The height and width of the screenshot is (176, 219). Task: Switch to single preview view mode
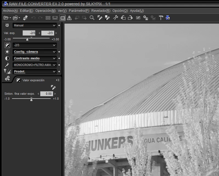point(62,18)
